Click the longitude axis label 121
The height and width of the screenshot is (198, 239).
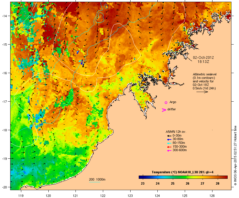tap(75, 196)
